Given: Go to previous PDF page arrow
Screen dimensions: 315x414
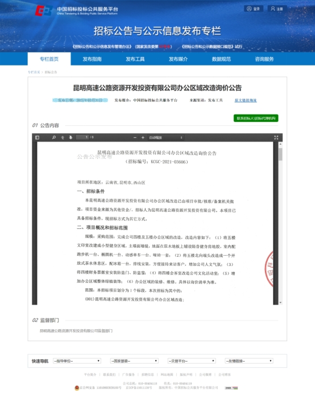Looking at the screenshot, I should click(x=63, y=138).
